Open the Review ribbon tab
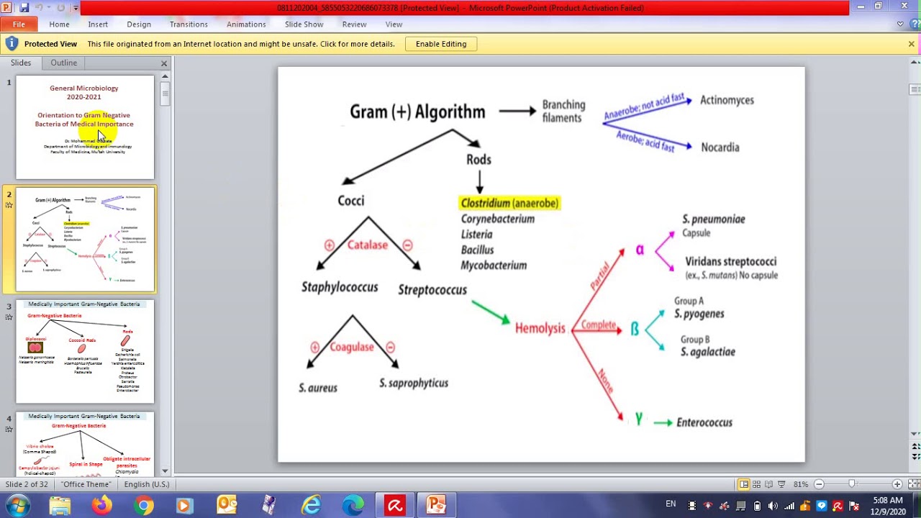The width and height of the screenshot is (921, 518). [x=354, y=24]
